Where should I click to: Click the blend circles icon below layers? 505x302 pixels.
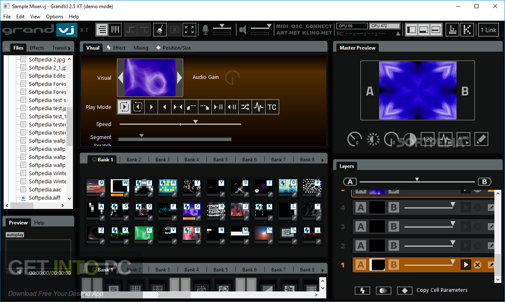click(383, 291)
